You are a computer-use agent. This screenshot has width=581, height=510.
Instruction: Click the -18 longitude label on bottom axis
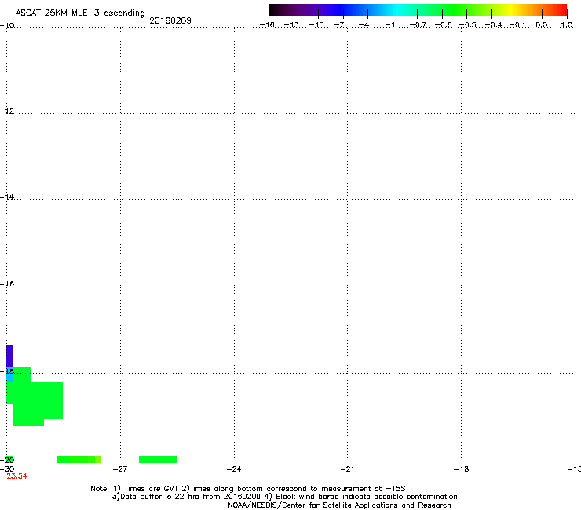click(461, 469)
